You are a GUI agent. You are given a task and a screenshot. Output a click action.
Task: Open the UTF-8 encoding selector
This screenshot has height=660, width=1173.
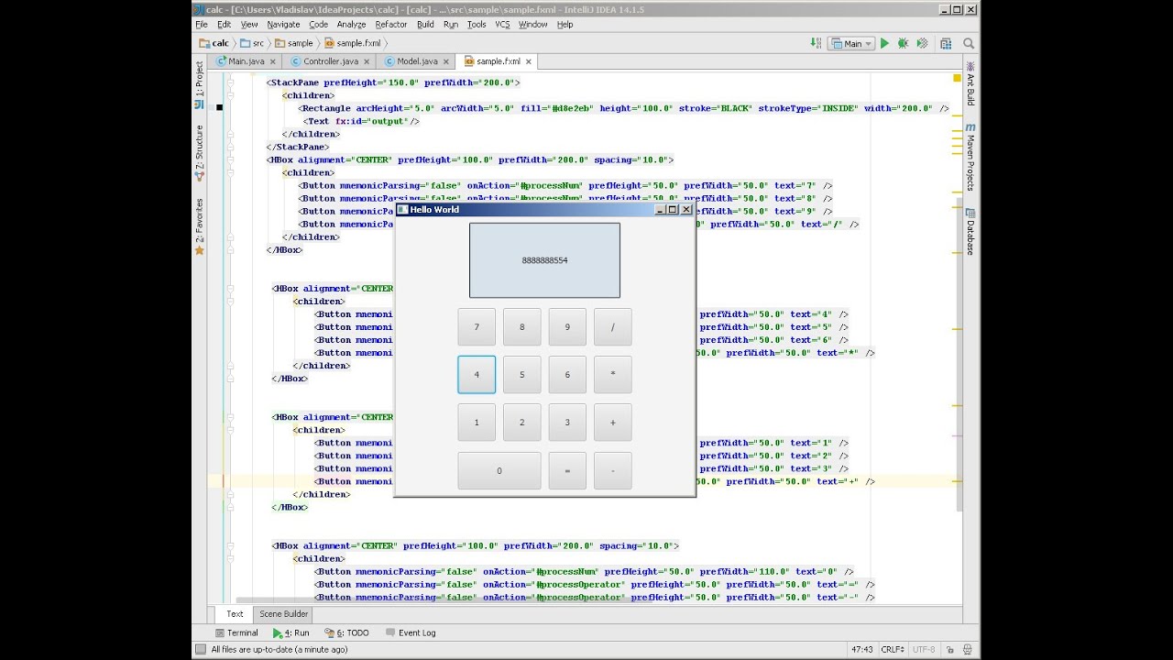coord(926,649)
